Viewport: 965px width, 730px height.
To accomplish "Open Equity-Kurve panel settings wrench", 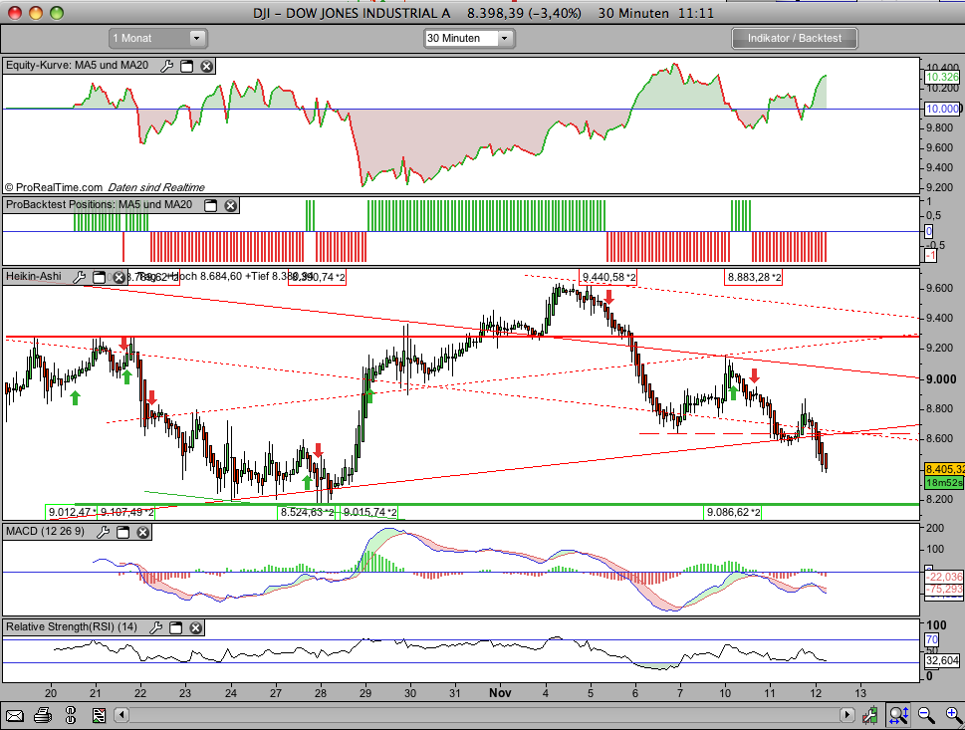I will 166,66.
